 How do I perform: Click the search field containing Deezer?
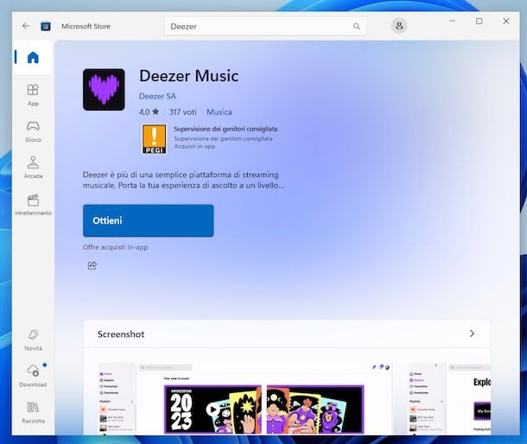coord(265,26)
